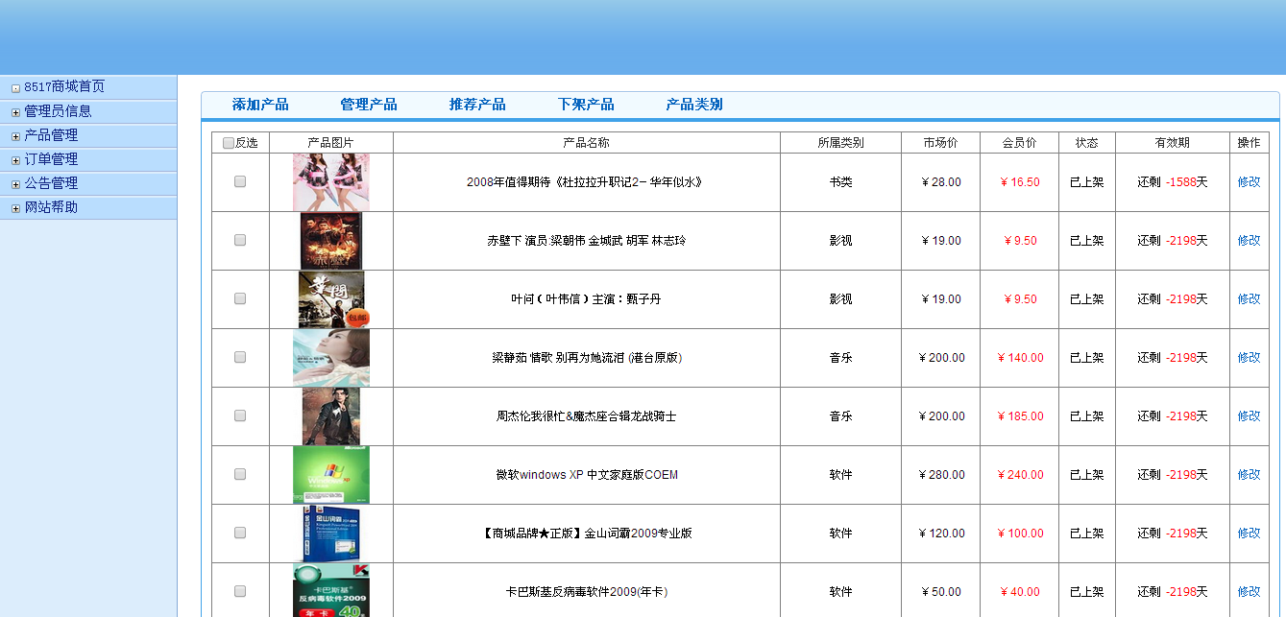
Task: Select checkbox for 微软windows XP product row
Action: point(240,474)
